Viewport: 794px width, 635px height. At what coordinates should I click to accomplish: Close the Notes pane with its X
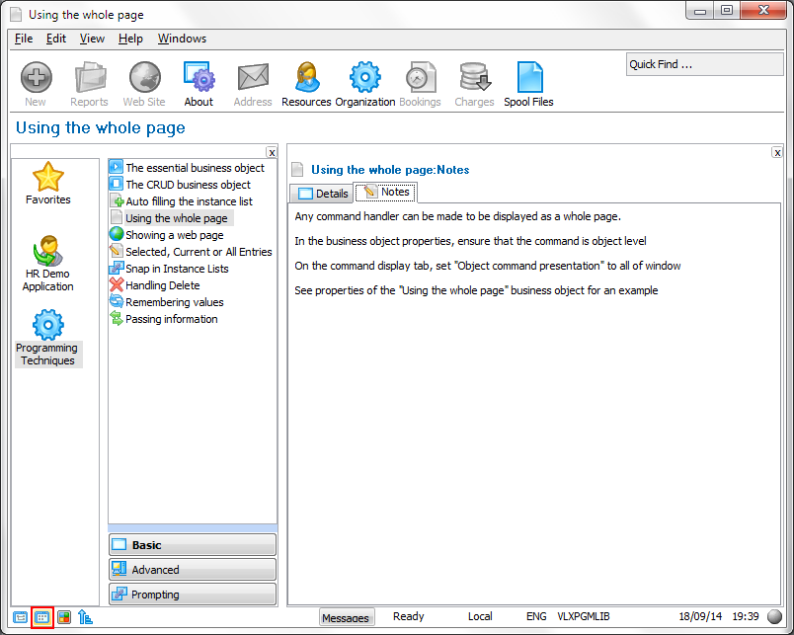pos(777,152)
